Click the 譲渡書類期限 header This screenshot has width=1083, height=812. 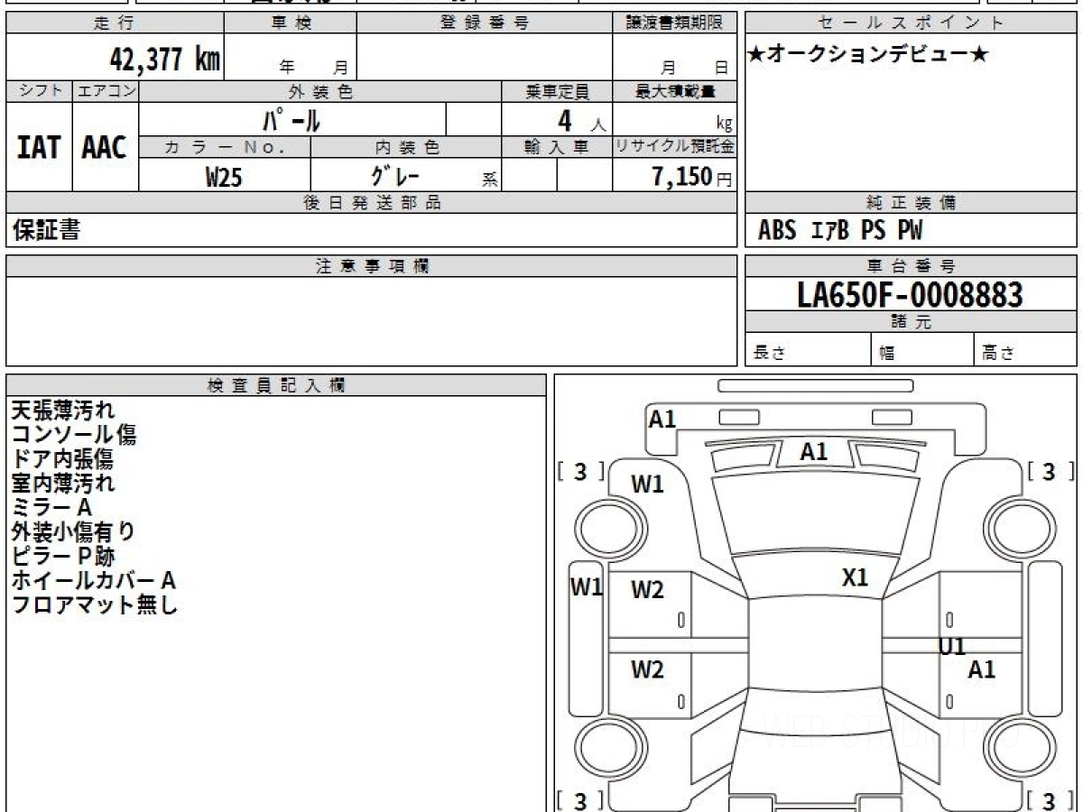coord(675,23)
